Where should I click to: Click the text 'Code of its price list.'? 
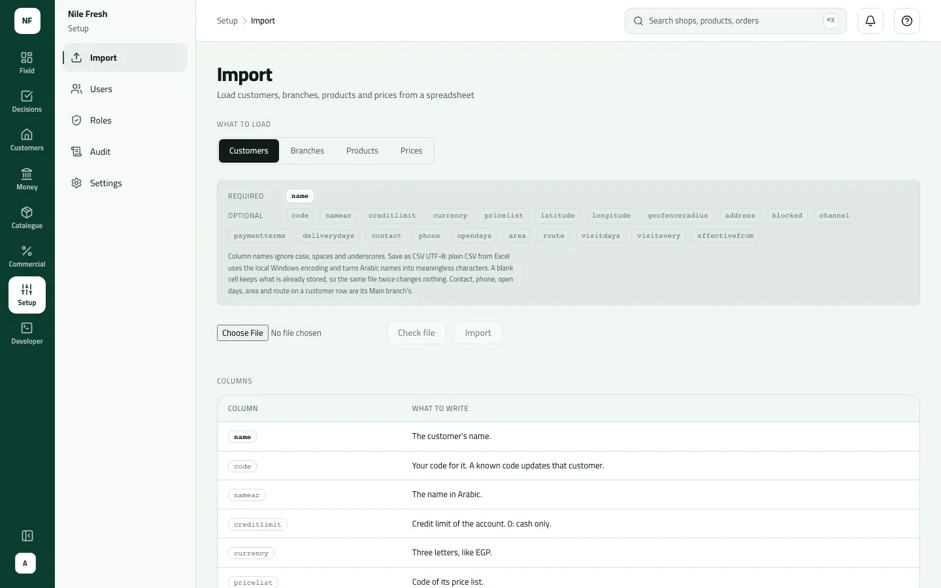pos(448,582)
